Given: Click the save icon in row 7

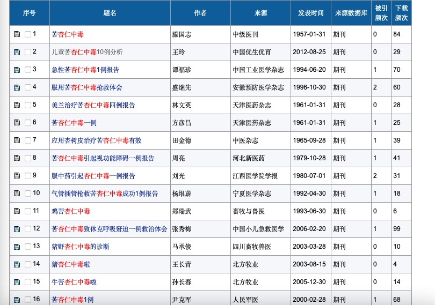Looking at the screenshot, I should pyautogui.click(x=17, y=140).
